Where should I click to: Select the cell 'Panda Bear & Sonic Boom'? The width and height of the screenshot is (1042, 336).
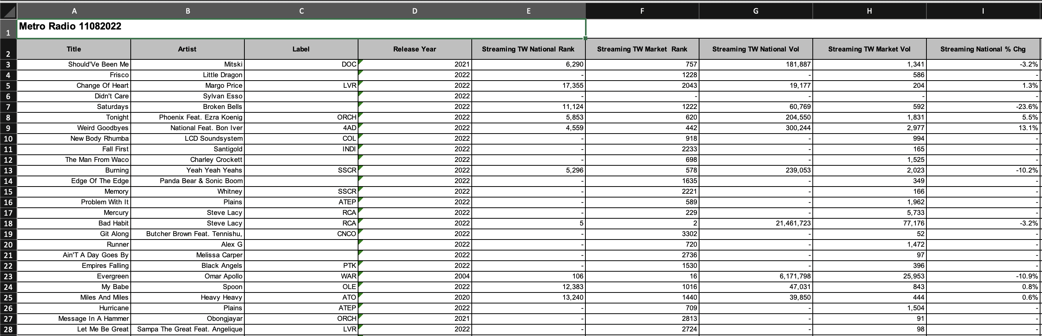188,181
